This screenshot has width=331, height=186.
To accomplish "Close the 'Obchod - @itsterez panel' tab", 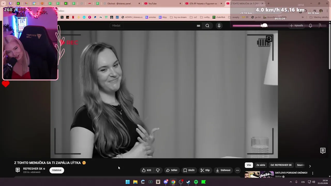I will coord(139,3).
